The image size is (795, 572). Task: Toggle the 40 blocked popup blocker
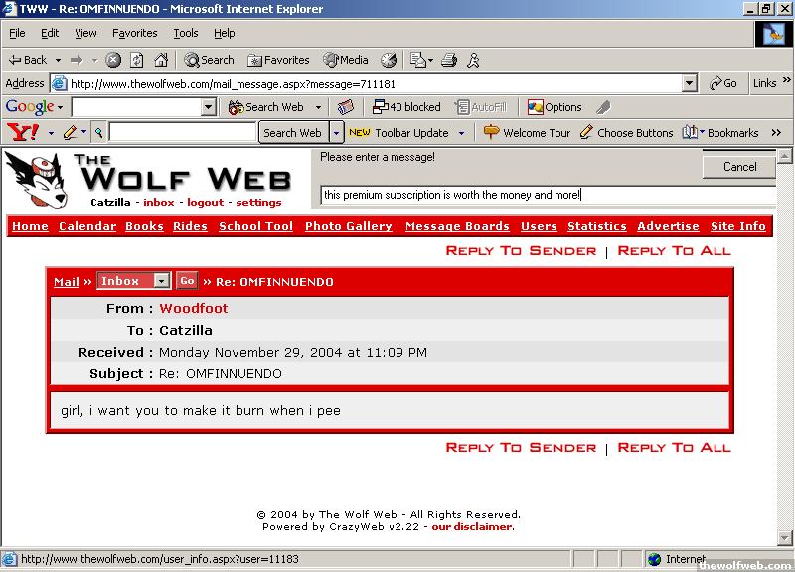tap(406, 107)
